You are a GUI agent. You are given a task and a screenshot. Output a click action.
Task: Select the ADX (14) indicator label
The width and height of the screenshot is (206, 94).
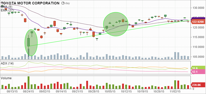pos(7,63)
